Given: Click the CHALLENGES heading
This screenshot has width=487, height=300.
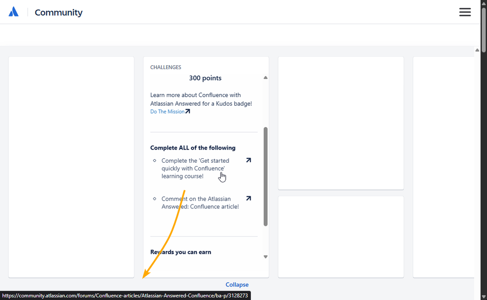Looking at the screenshot, I should (x=166, y=67).
